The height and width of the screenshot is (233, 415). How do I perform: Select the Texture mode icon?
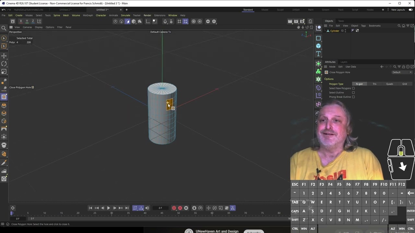pyautogui.click(x=140, y=21)
